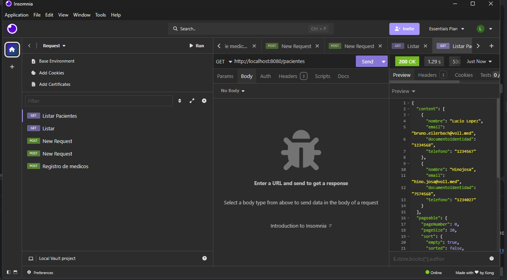Image resolution: width=507 pixels, height=280 pixels.
Task: Click the Invite button
Action: coord(404,29)
